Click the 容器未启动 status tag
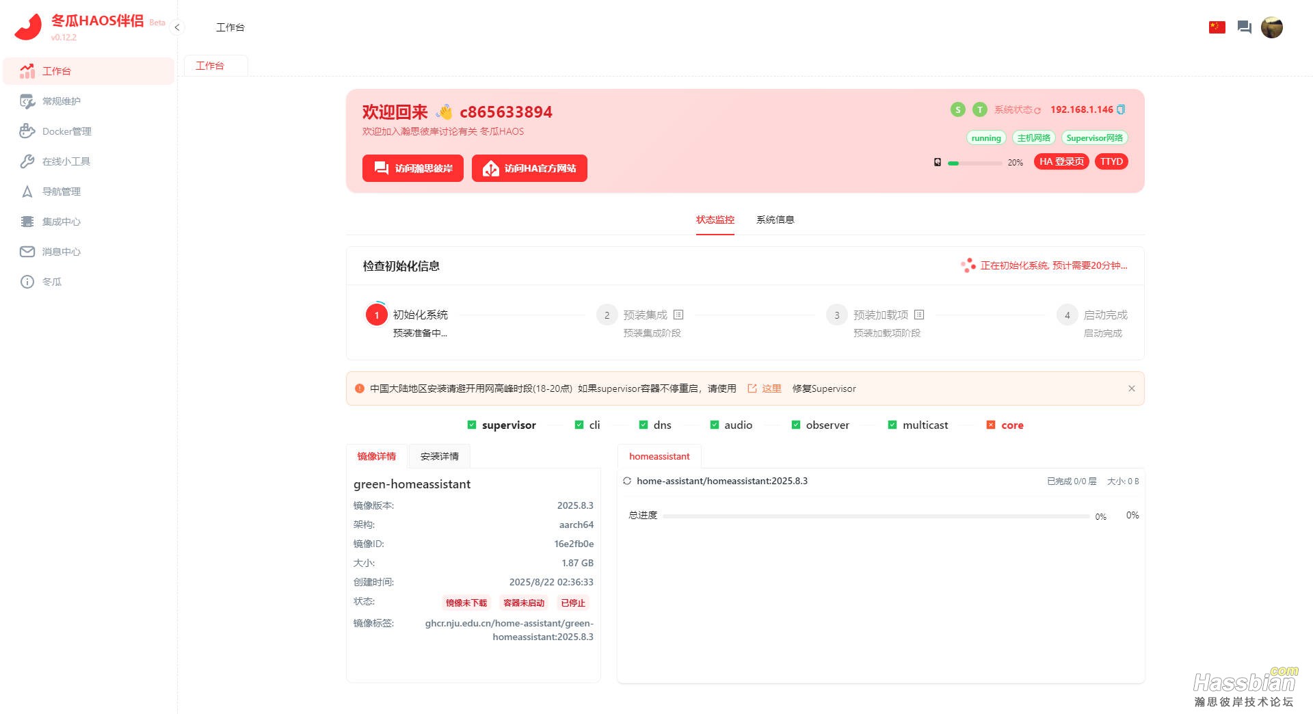This screenshot has height=714, width=1313. (x=524, y=603)
